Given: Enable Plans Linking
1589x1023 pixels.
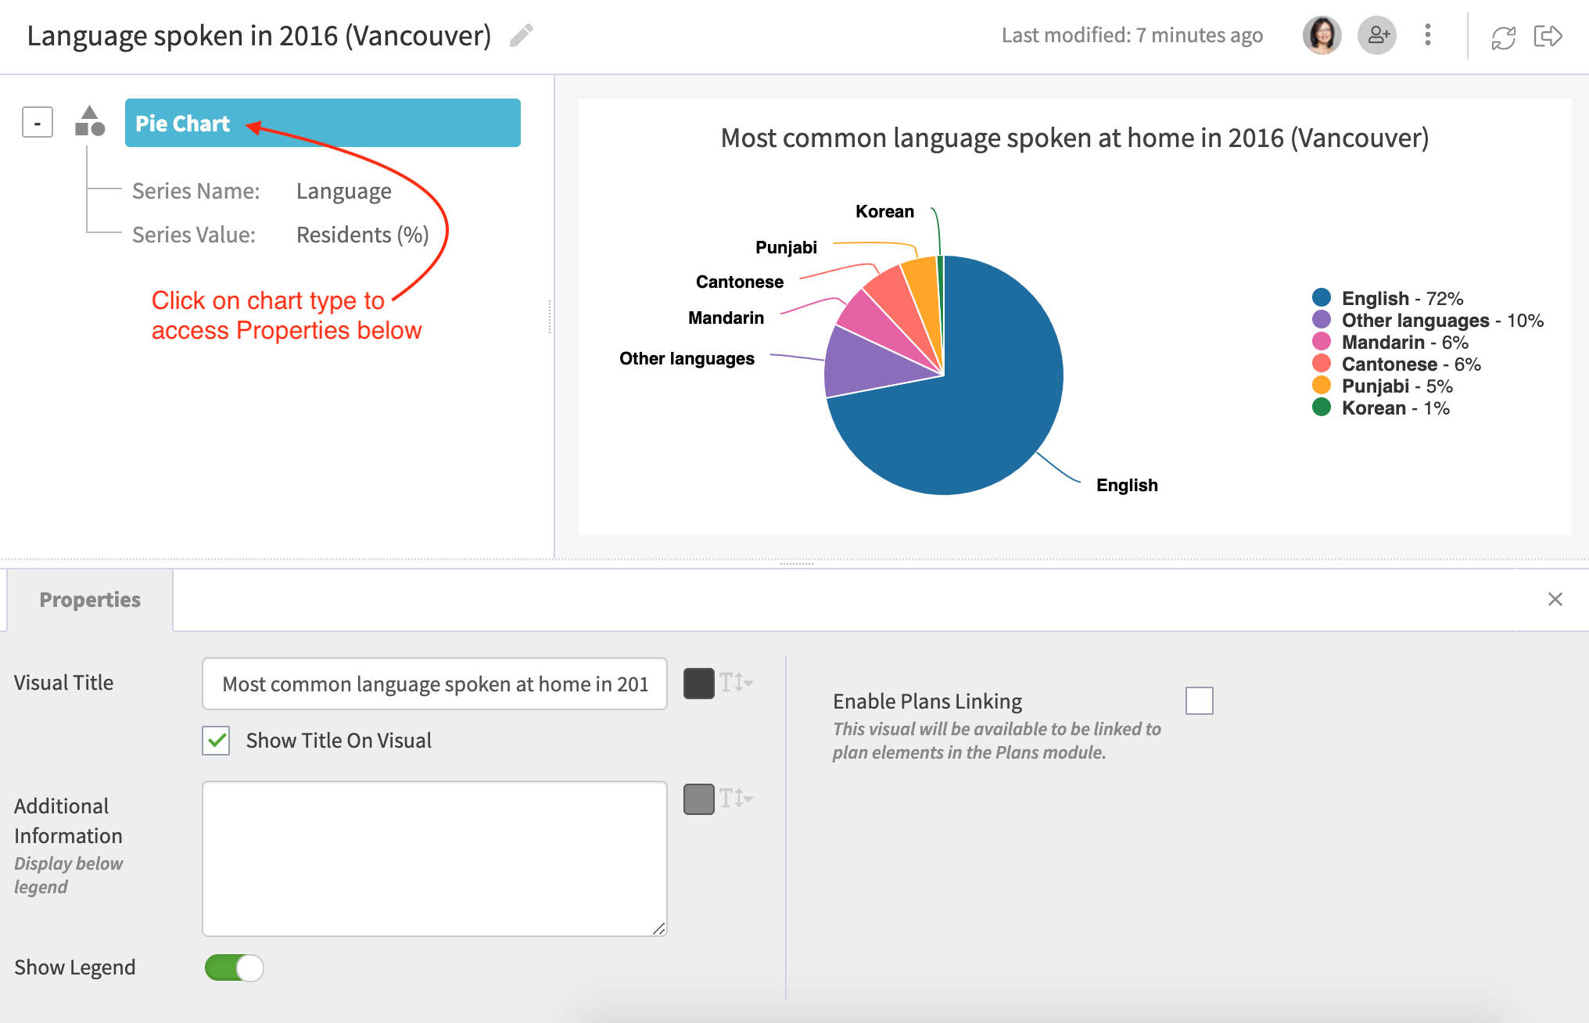Looking at the screenshot, I should (x=1199, y=701).
